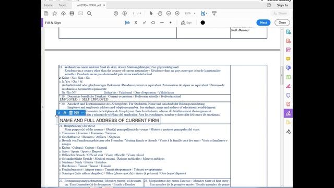Send the file by email via the envelope icon

(80, 14)
